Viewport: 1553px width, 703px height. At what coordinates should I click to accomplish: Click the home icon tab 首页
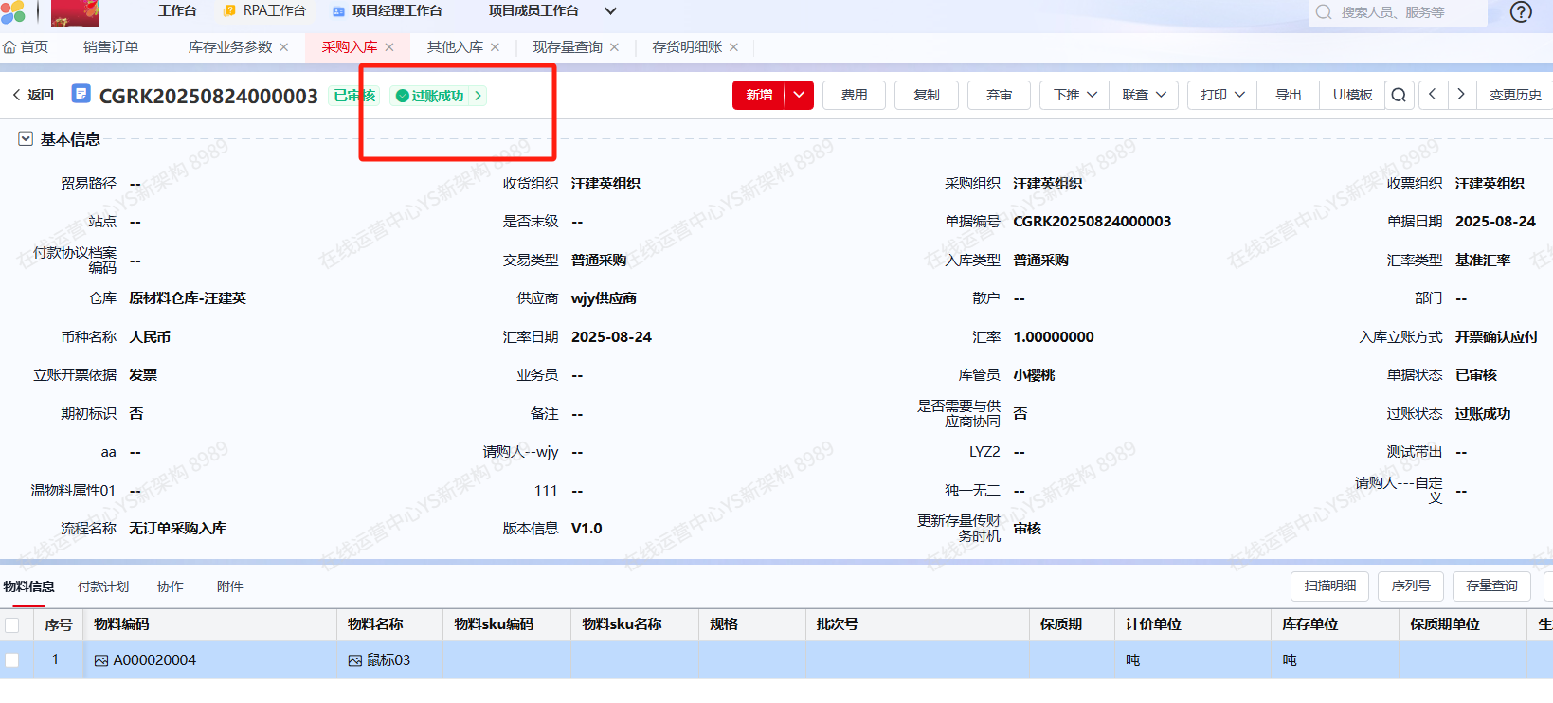tap(26, 46)
